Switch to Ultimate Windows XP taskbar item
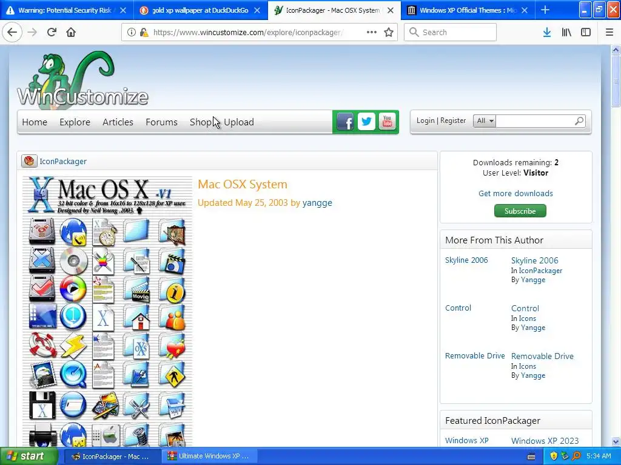Screen dimensions: 621x465 (209, 457)
